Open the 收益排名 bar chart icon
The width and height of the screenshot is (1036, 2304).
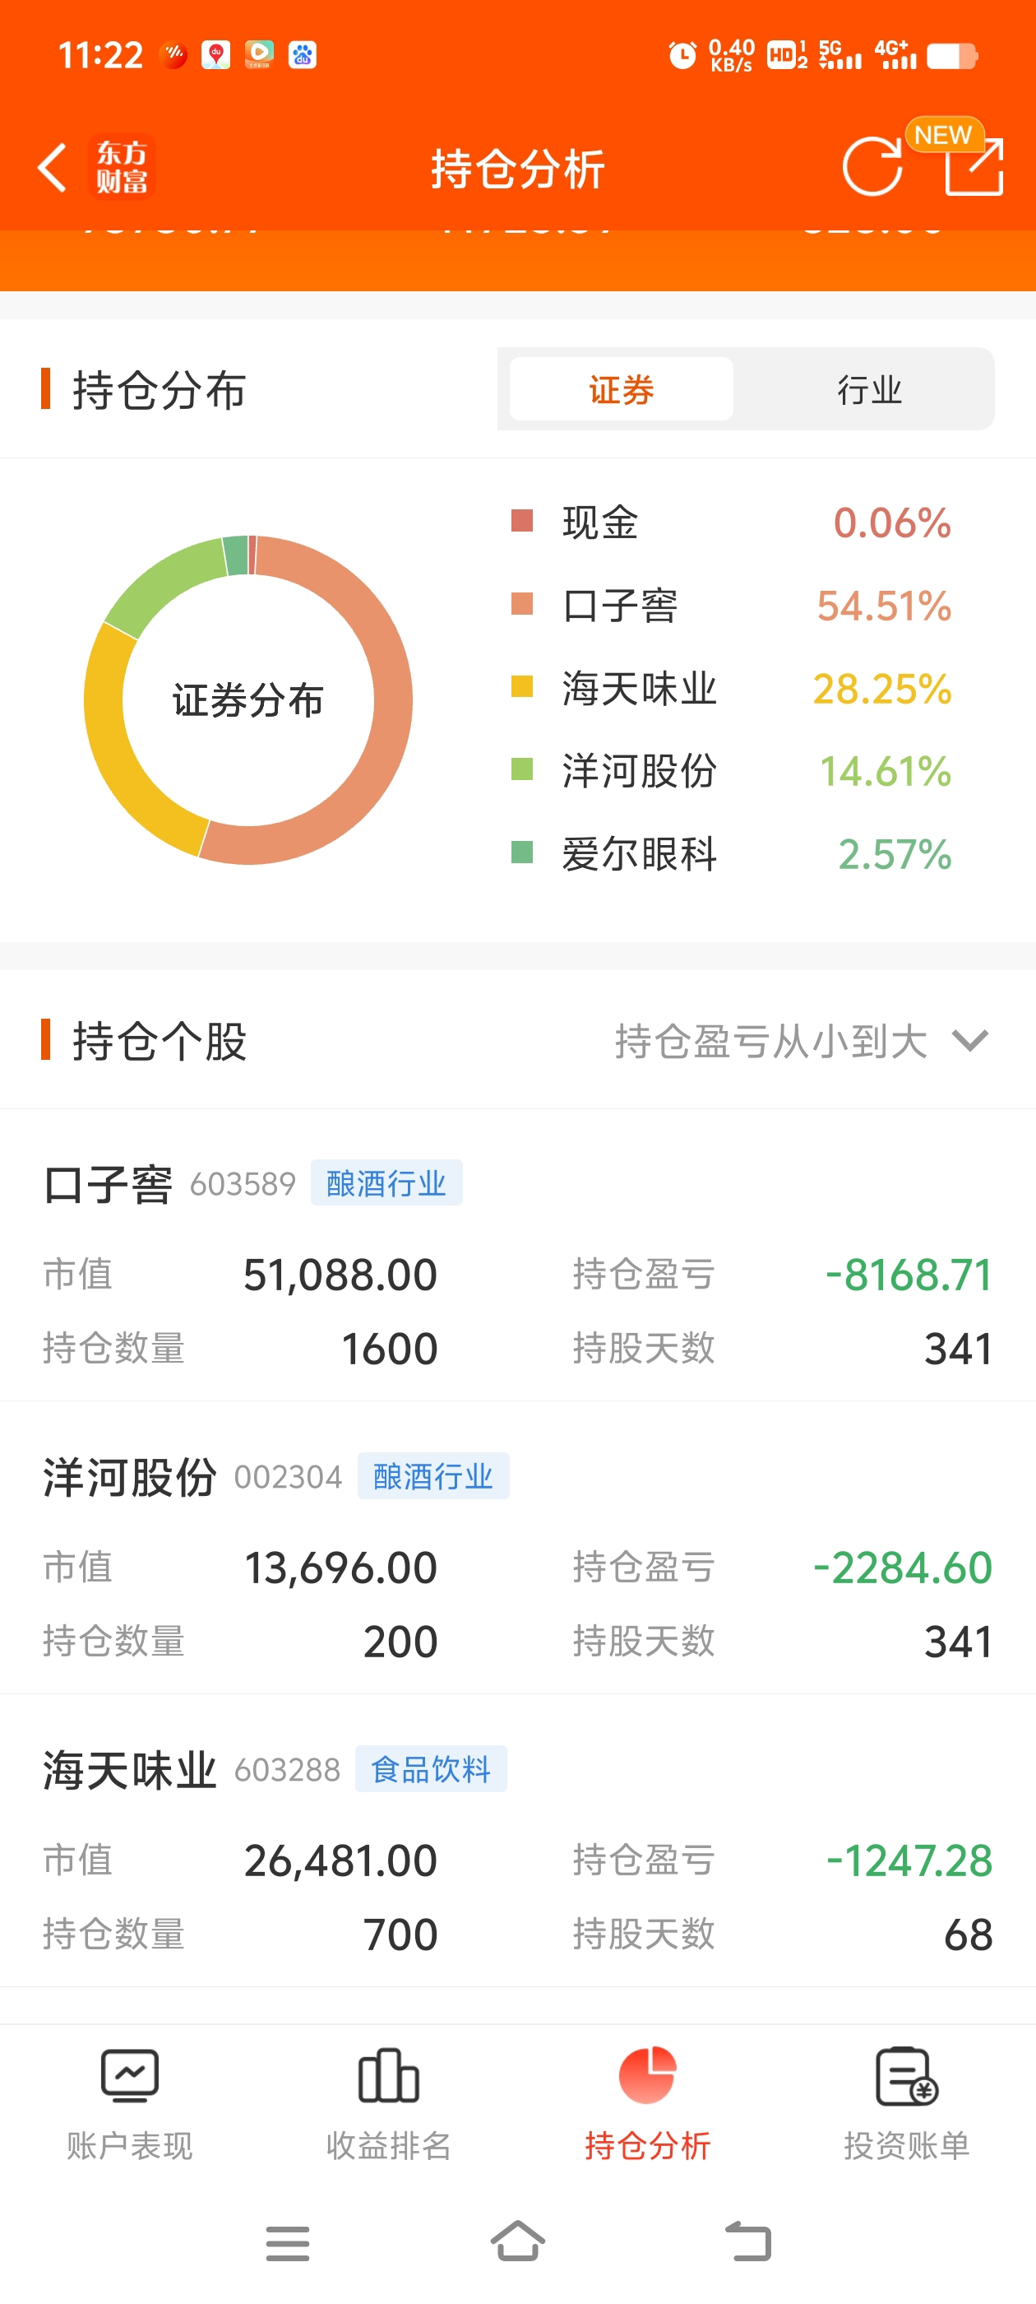point(388,2075)
